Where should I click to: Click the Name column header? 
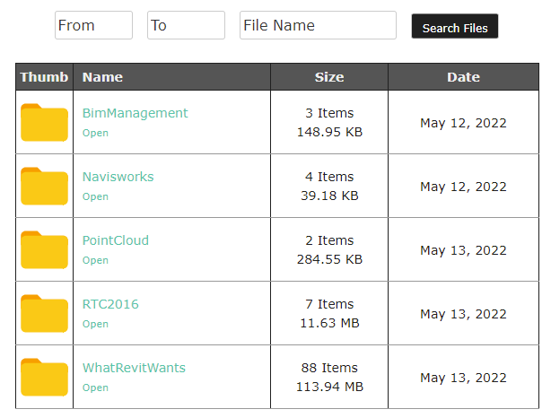171,77
